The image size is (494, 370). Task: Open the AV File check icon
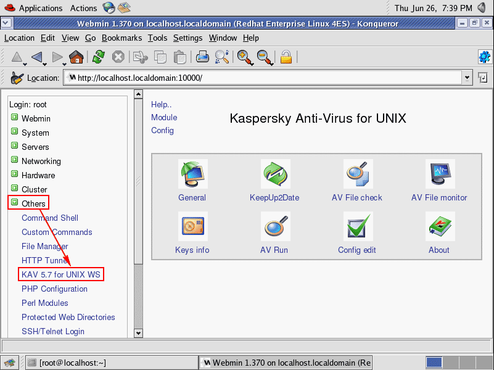click(x=358, y=174)
